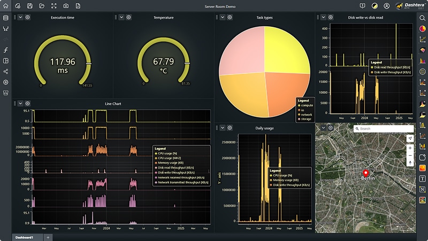The height and width of the screenshot is (241, 428).
Task: Toggle the storage entry in Task types legend
Action: 306,119
